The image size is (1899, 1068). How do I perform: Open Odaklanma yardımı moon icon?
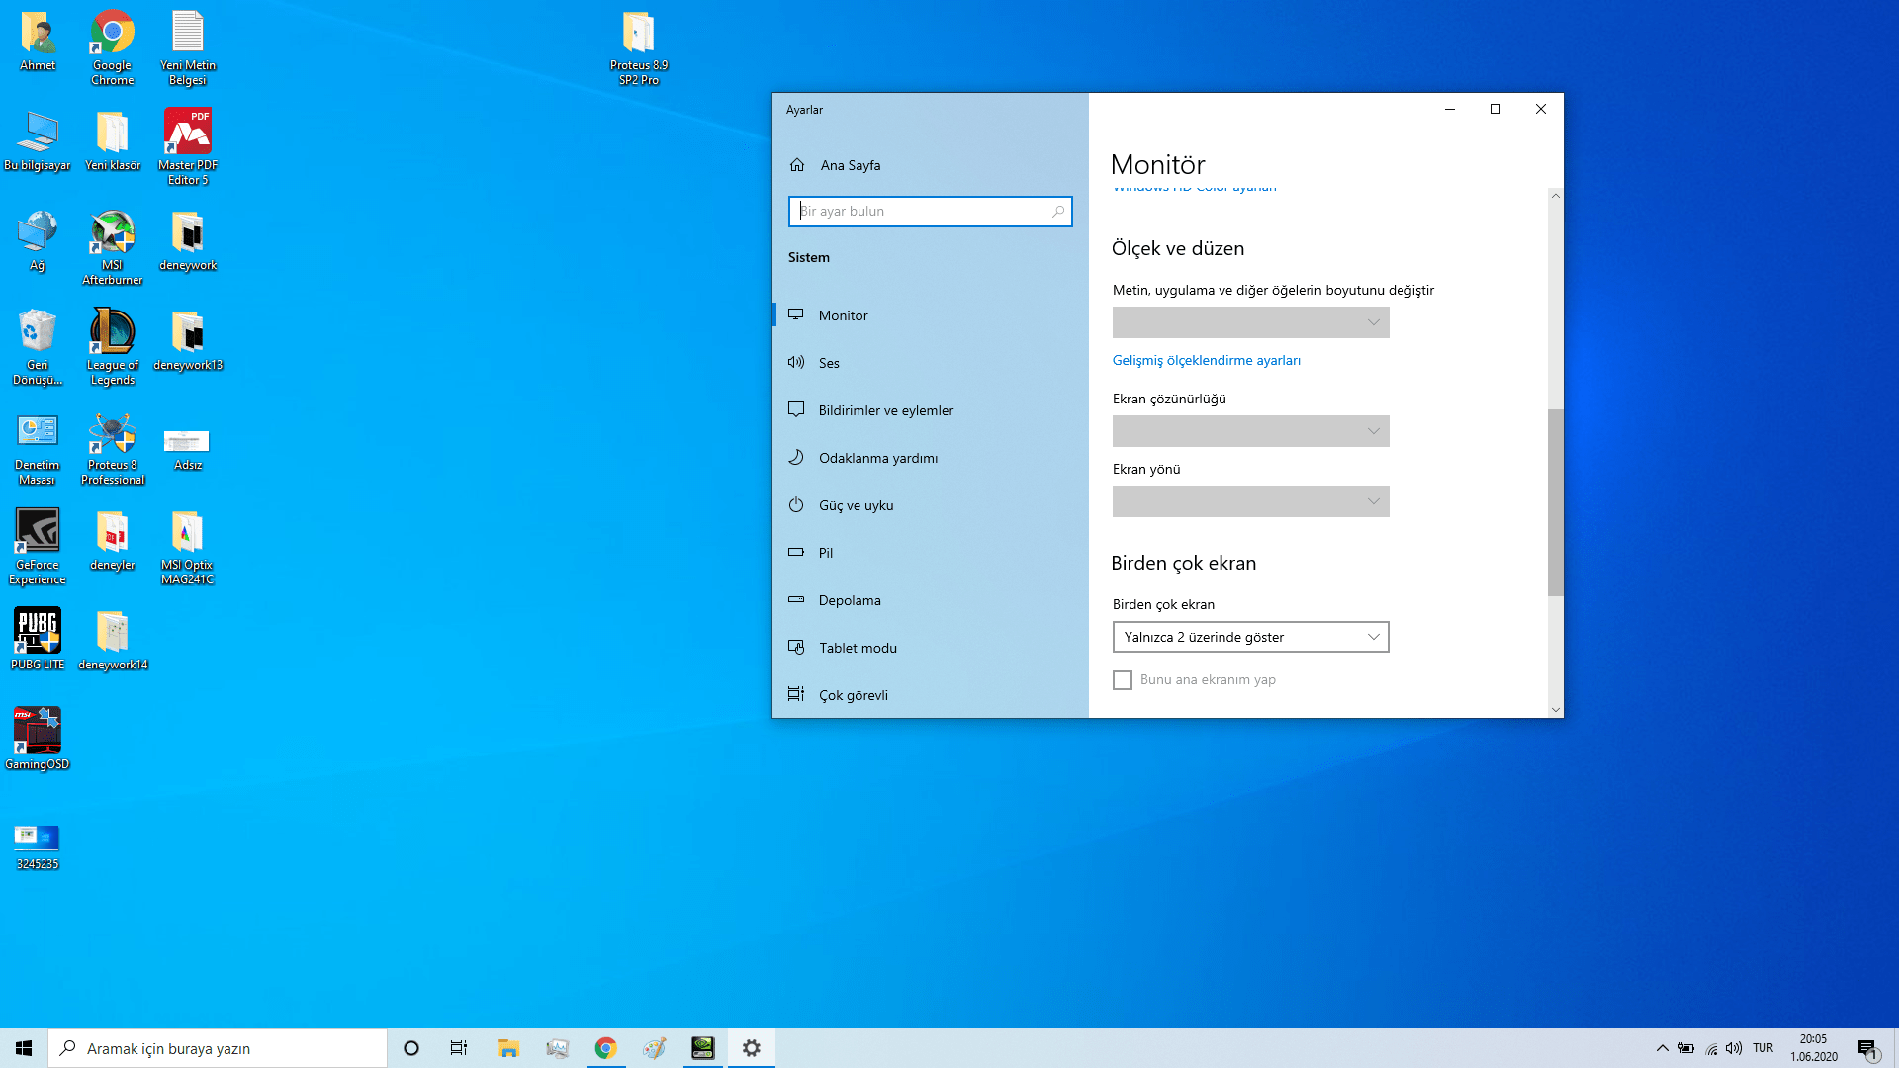tap(796, 458)
